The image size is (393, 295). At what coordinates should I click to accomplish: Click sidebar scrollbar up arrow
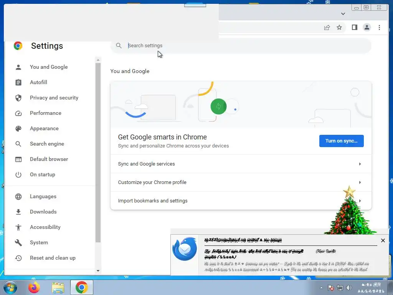tap(98, 60)
